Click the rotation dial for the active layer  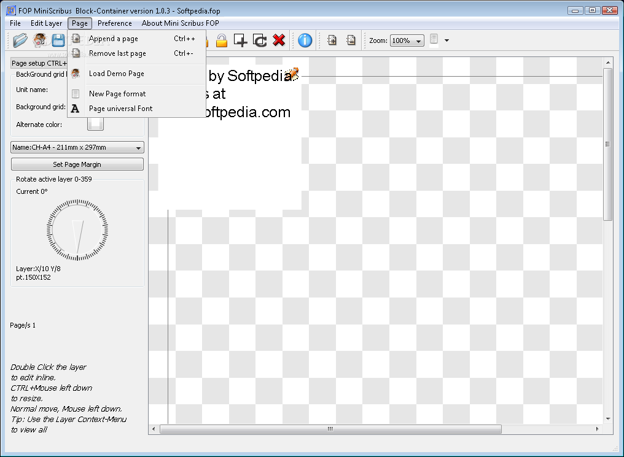77,230
